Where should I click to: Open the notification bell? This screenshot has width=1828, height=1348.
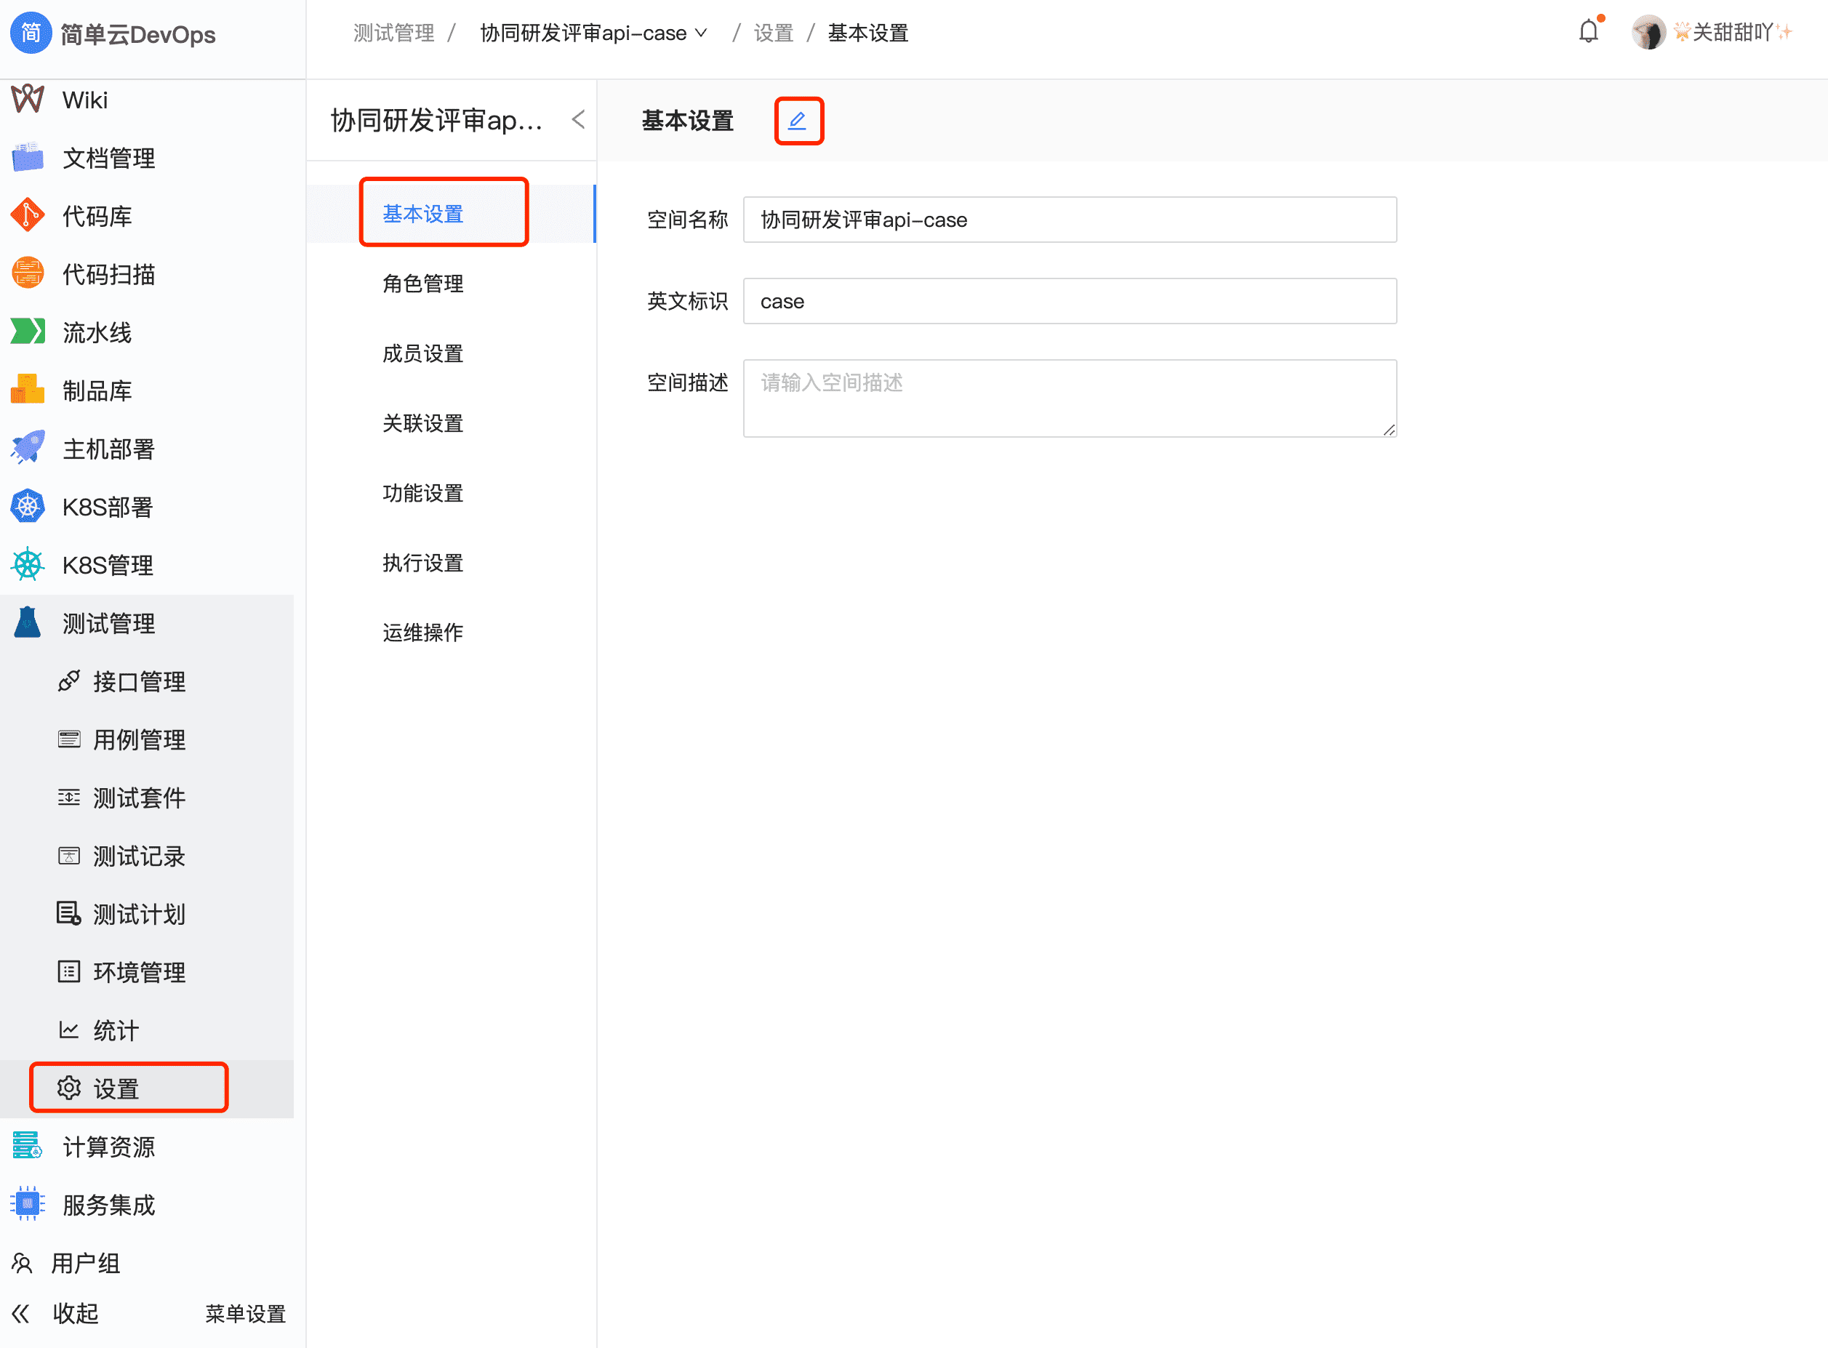pyautogui.click(x=1588, y=33)
